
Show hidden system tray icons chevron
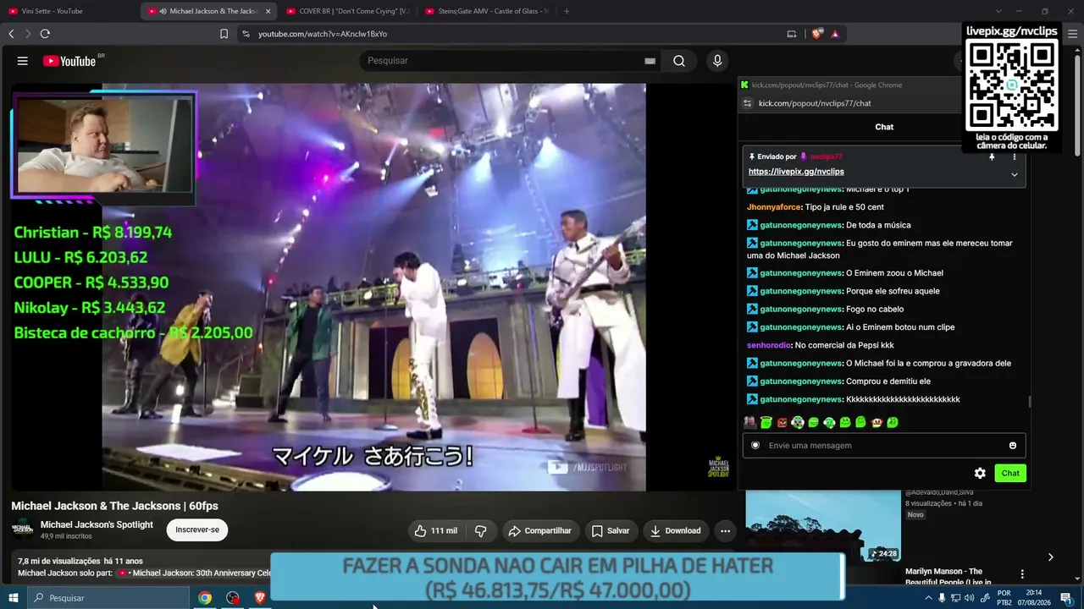click(x=928, y=598)
